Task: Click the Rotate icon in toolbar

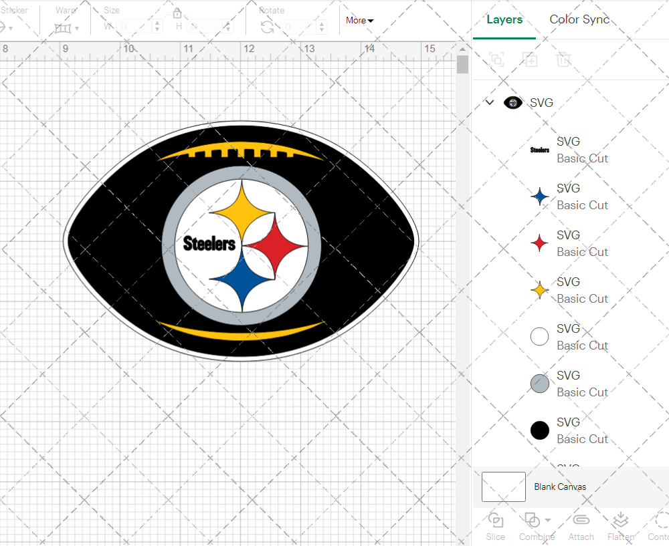Action: pos(267,27)
